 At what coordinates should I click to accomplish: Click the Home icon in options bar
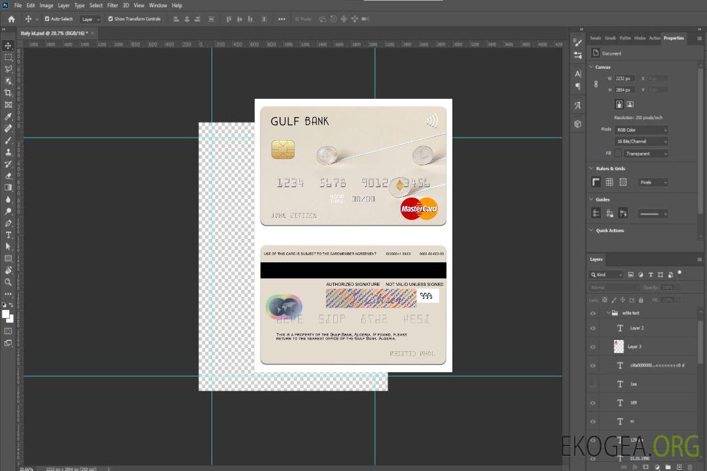coord(11,19)
